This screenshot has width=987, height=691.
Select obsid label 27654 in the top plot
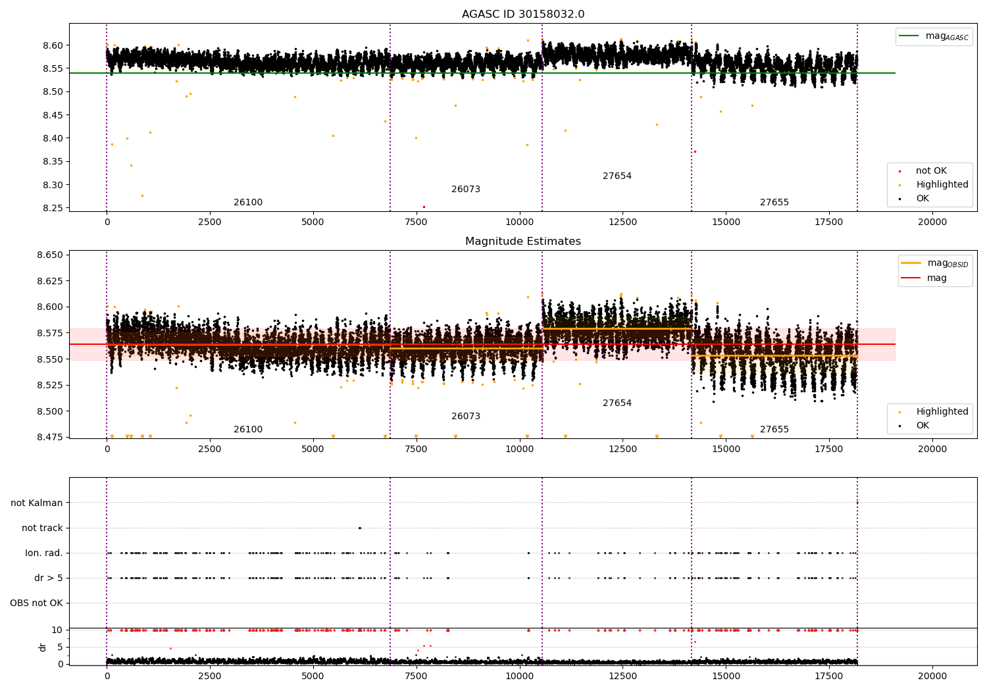pyautogui.click(x=617, y=176)
